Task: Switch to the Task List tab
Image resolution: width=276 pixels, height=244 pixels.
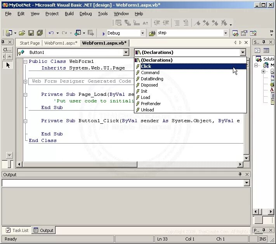Action: tap(17, 230)
